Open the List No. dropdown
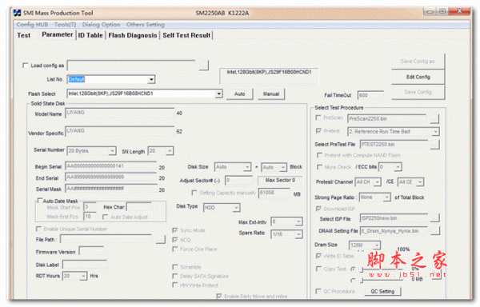The image size is (480, 307). point(151,79)
